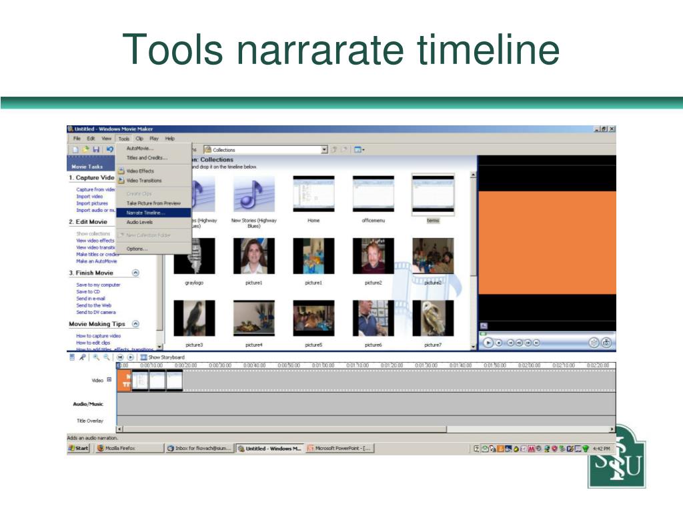Open the View menu
683x512 pixels.
pos(107,139)
